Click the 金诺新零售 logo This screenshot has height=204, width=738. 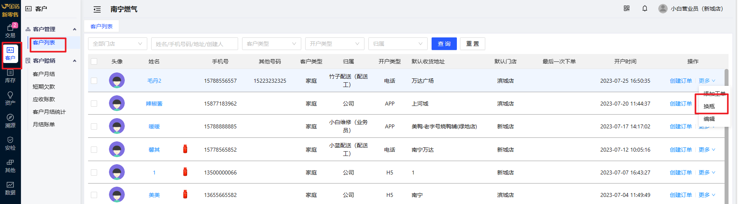(x=10, y=10)
